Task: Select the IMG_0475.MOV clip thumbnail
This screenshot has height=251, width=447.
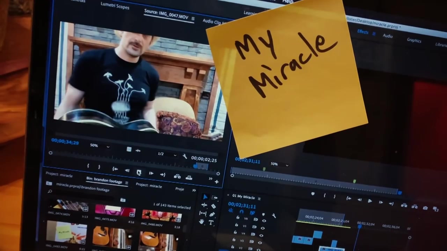Action: tap(115, 211)
